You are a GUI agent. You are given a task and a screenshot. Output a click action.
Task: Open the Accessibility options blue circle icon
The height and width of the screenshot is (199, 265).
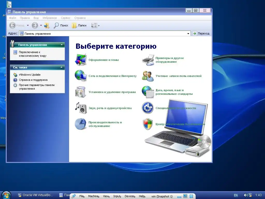tap(148, 108)
